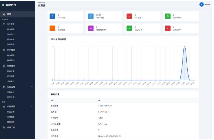This screenshot has width=214, height=140.
Task: Go to 首页 in the sidebar
Action: click(x=18, y=14)
